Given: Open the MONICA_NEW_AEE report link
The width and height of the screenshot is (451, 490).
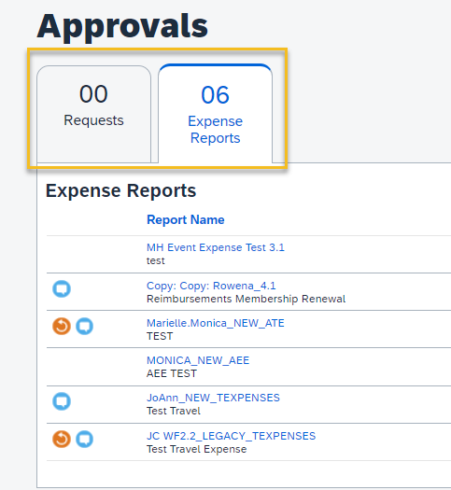Looking at the screenshot, I should click(198, 360).
